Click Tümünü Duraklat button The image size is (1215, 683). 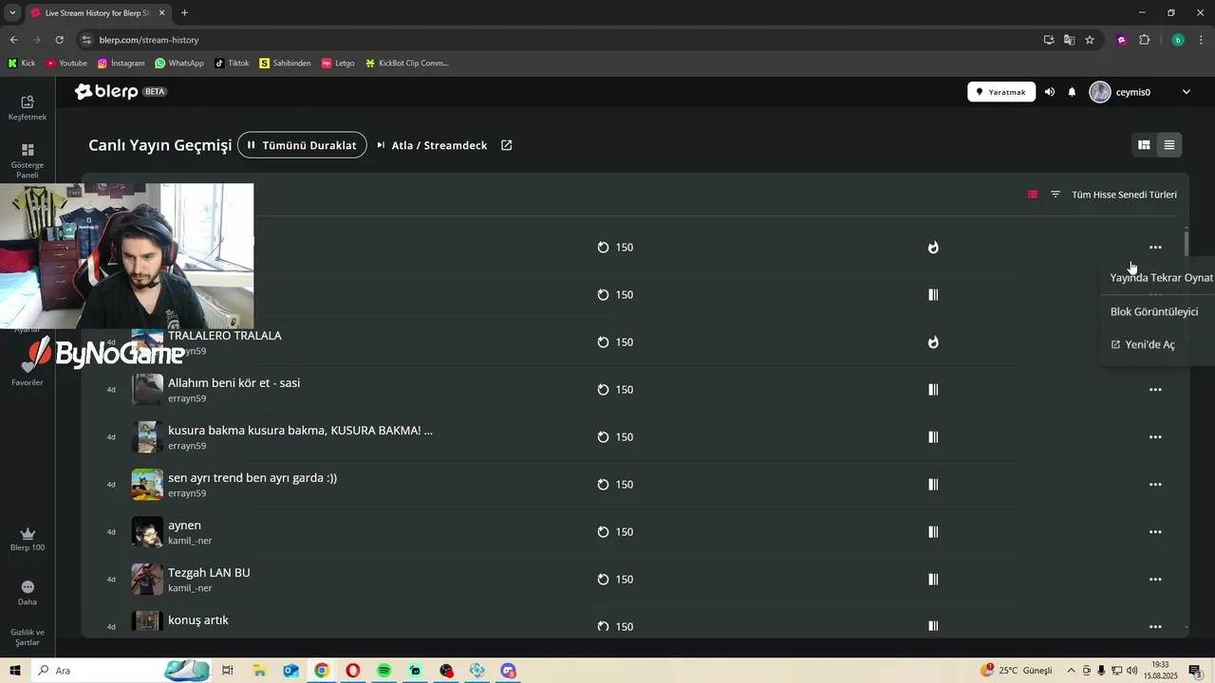click(302, 145)
